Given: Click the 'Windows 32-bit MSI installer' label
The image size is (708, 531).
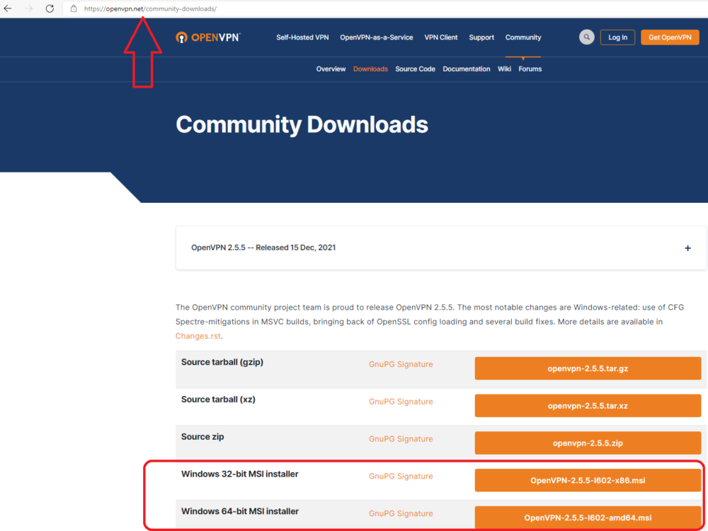Looking at the screenshot, I should [240, 474].
